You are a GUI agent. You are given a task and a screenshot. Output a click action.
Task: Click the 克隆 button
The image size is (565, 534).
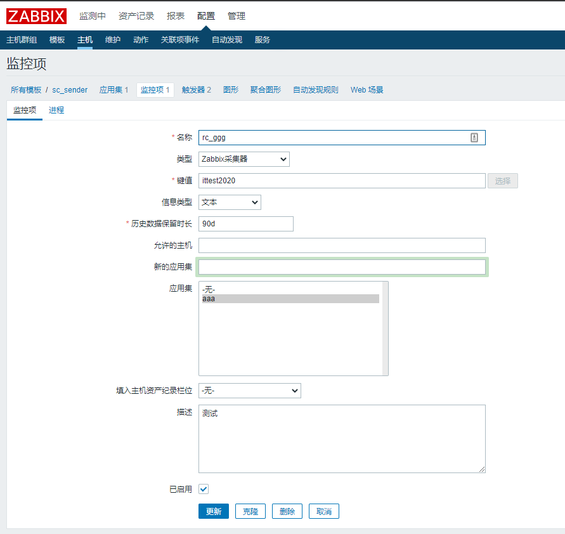[250, 511]
